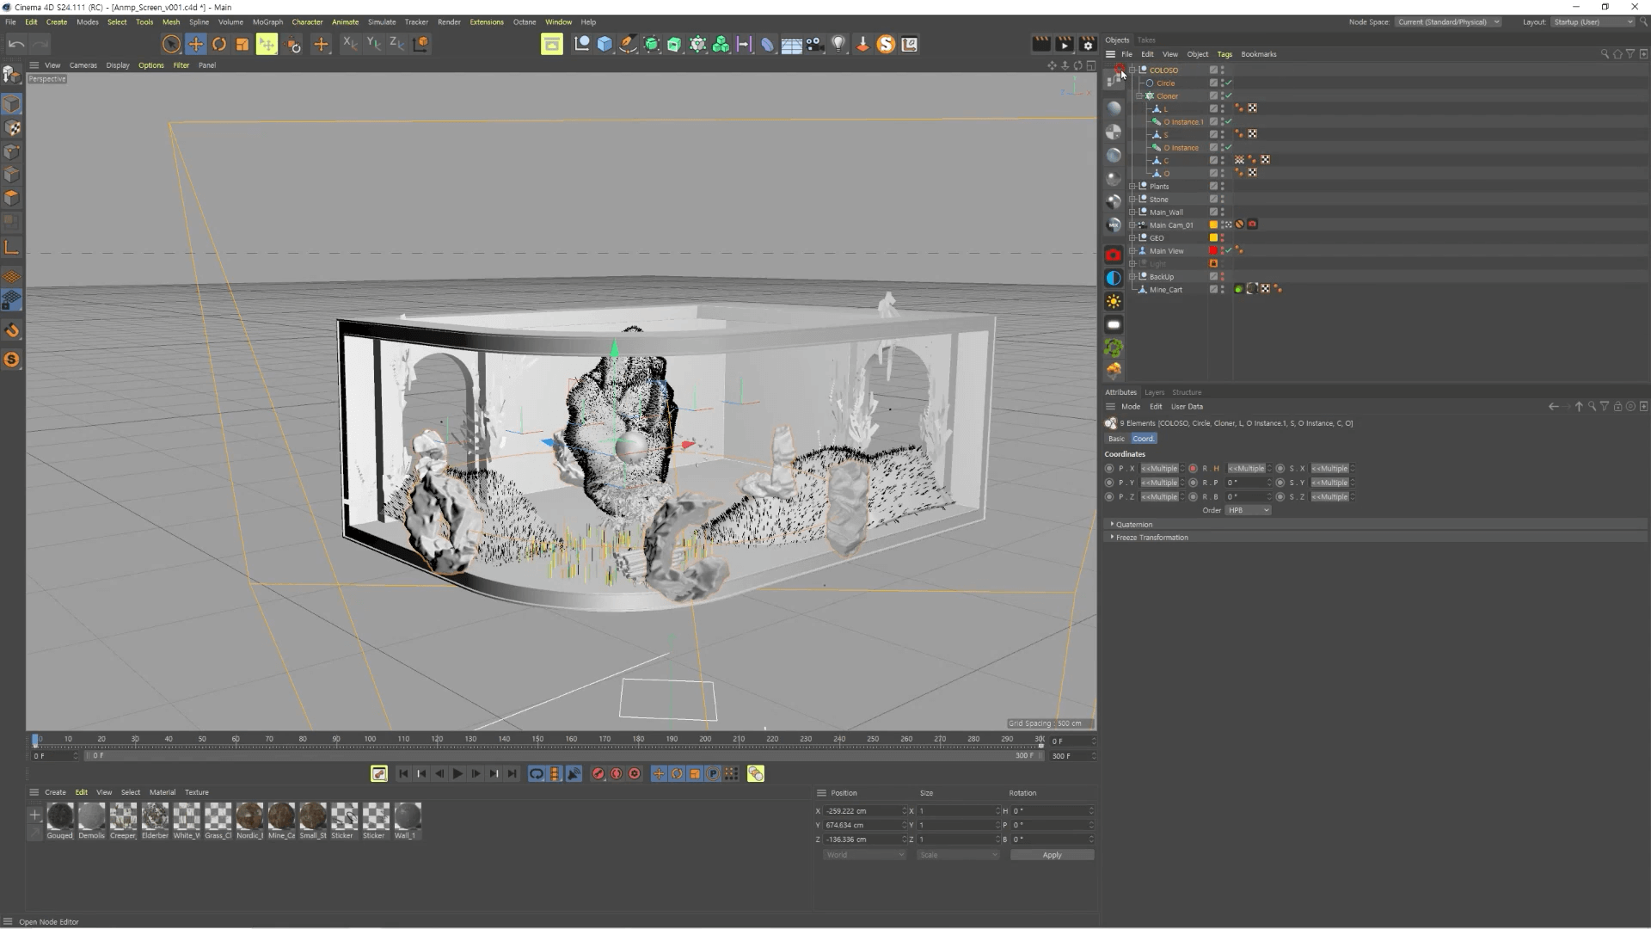Open the rotation Order HPB dropdown

[x=1248, y=510]
